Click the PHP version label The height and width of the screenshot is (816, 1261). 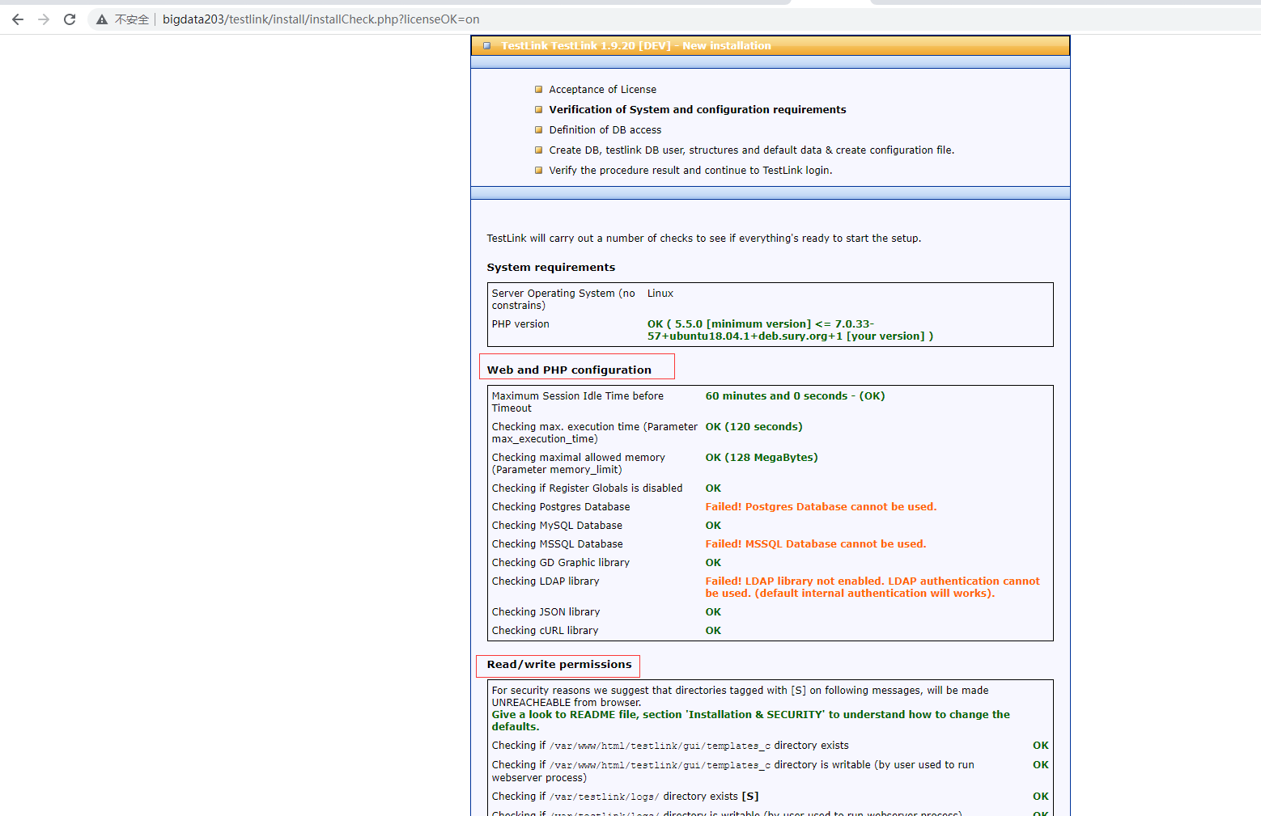[x=520, y=324]
